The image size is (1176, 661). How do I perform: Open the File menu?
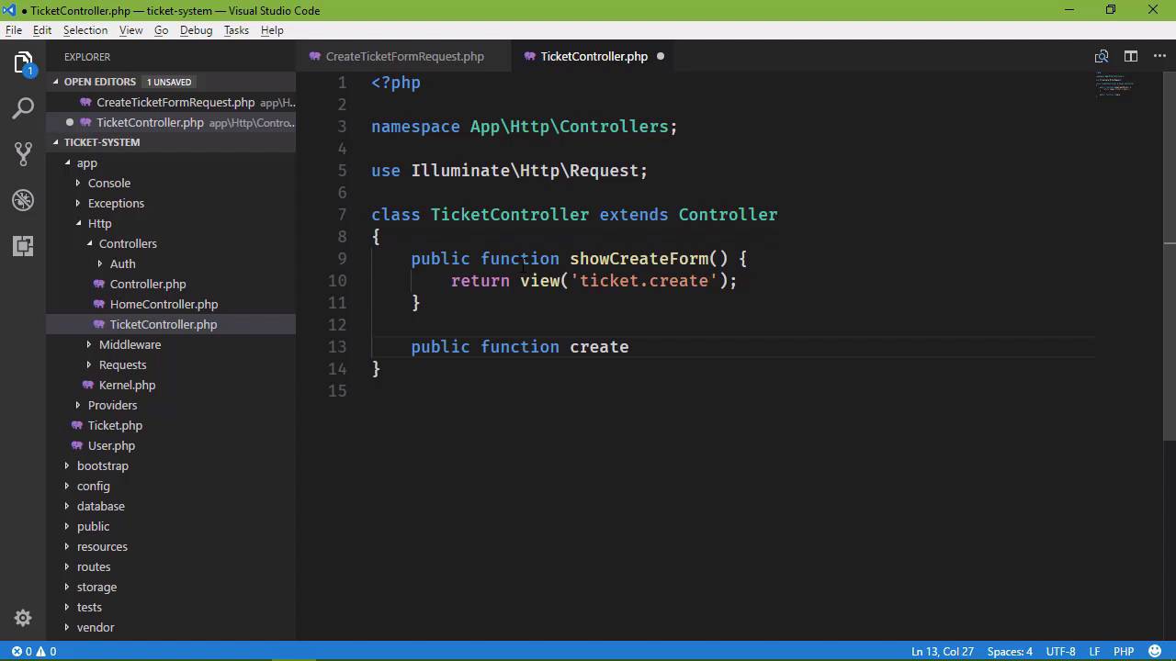tap(14, 30)
